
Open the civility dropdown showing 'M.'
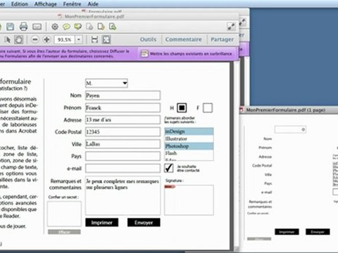tap(106, 83)
